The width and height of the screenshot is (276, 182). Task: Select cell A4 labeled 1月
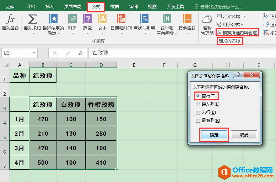(x=20, y=119)
